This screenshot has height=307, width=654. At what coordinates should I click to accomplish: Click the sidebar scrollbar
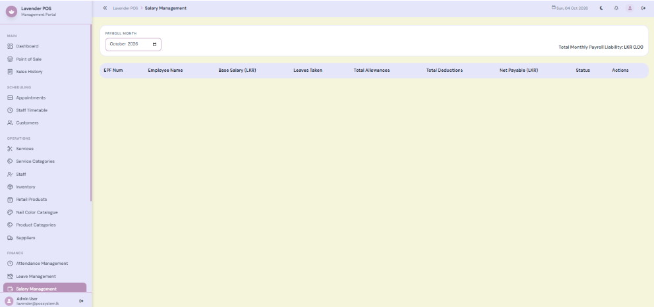point(91,113)
